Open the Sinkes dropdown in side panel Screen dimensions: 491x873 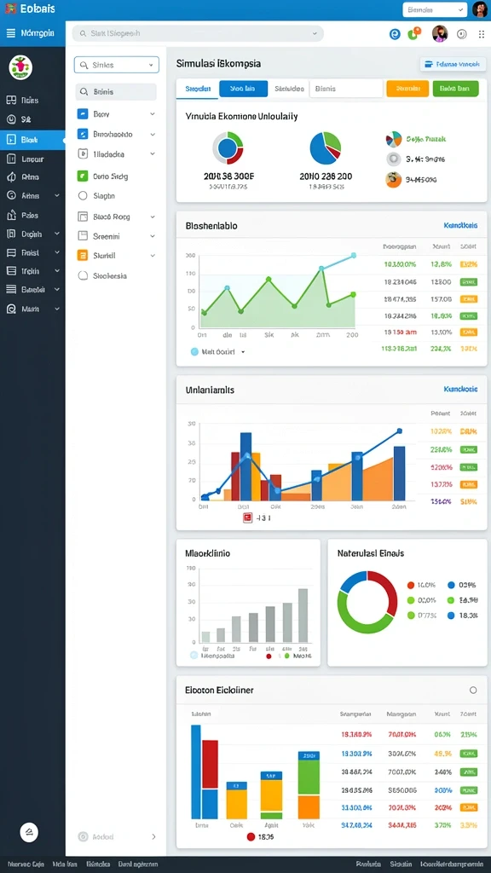[116, 65]
